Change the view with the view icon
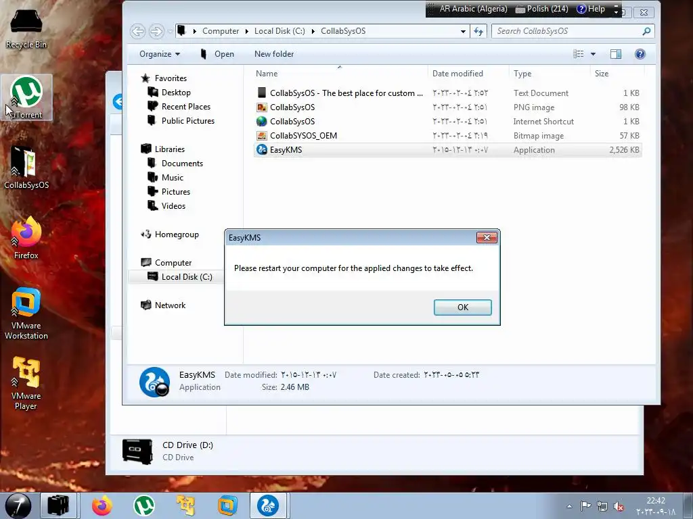The width and height of the screenshot is (693, 519). tap(578, 54)
